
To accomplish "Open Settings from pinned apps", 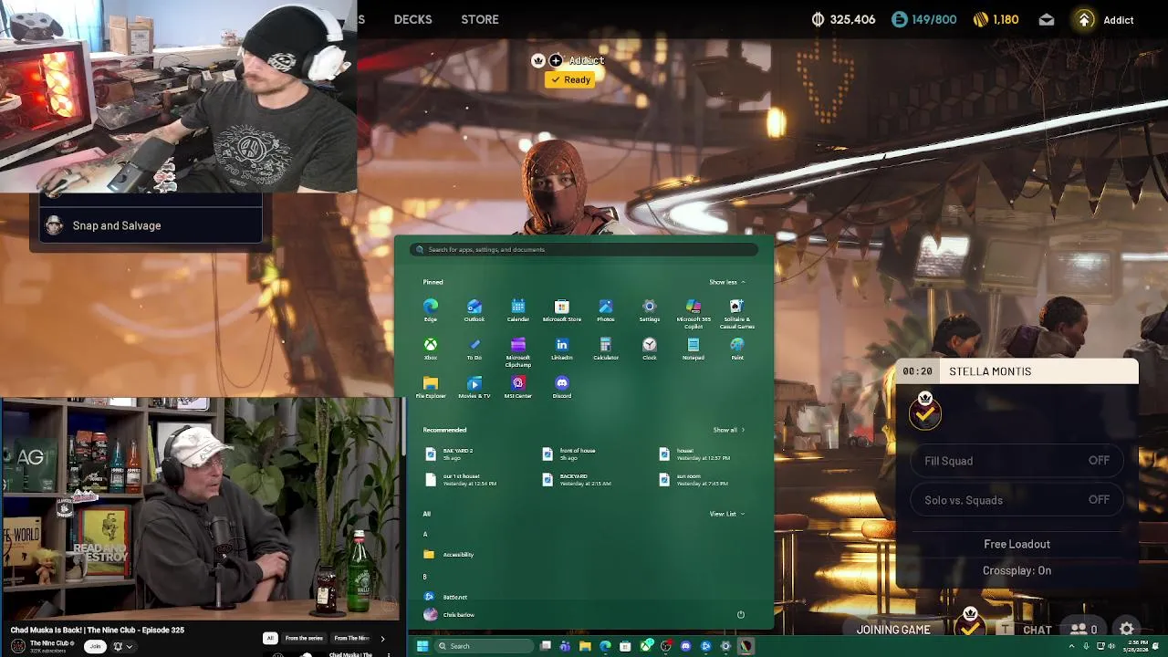I will 650,310.
